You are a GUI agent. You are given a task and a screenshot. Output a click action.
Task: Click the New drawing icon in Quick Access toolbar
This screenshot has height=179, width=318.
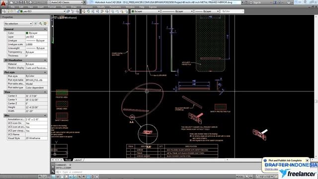tap(11, 2)
